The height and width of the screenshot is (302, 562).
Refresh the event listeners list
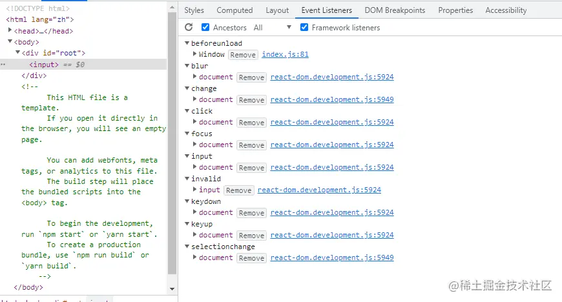coord(189,27)
